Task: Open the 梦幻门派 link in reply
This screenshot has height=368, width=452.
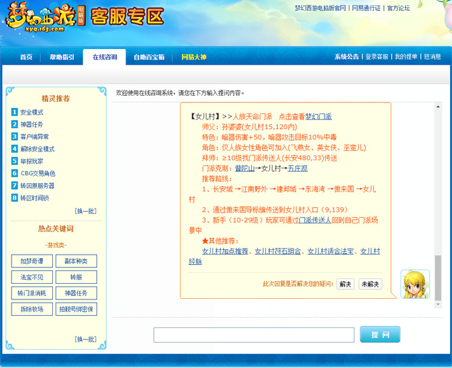Action: [x=318, y=117]
